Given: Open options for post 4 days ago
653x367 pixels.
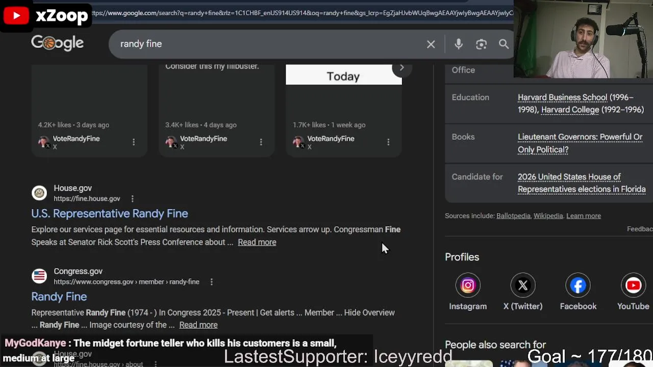Looking at the screenshot, I should (261, 142).
